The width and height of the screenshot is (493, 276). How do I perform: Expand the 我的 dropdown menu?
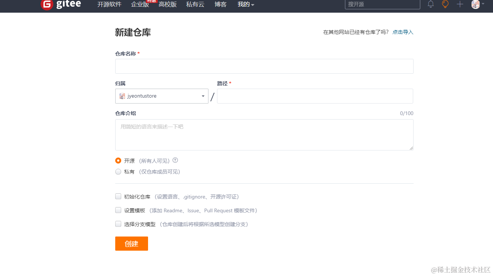(x=246, y=4)
